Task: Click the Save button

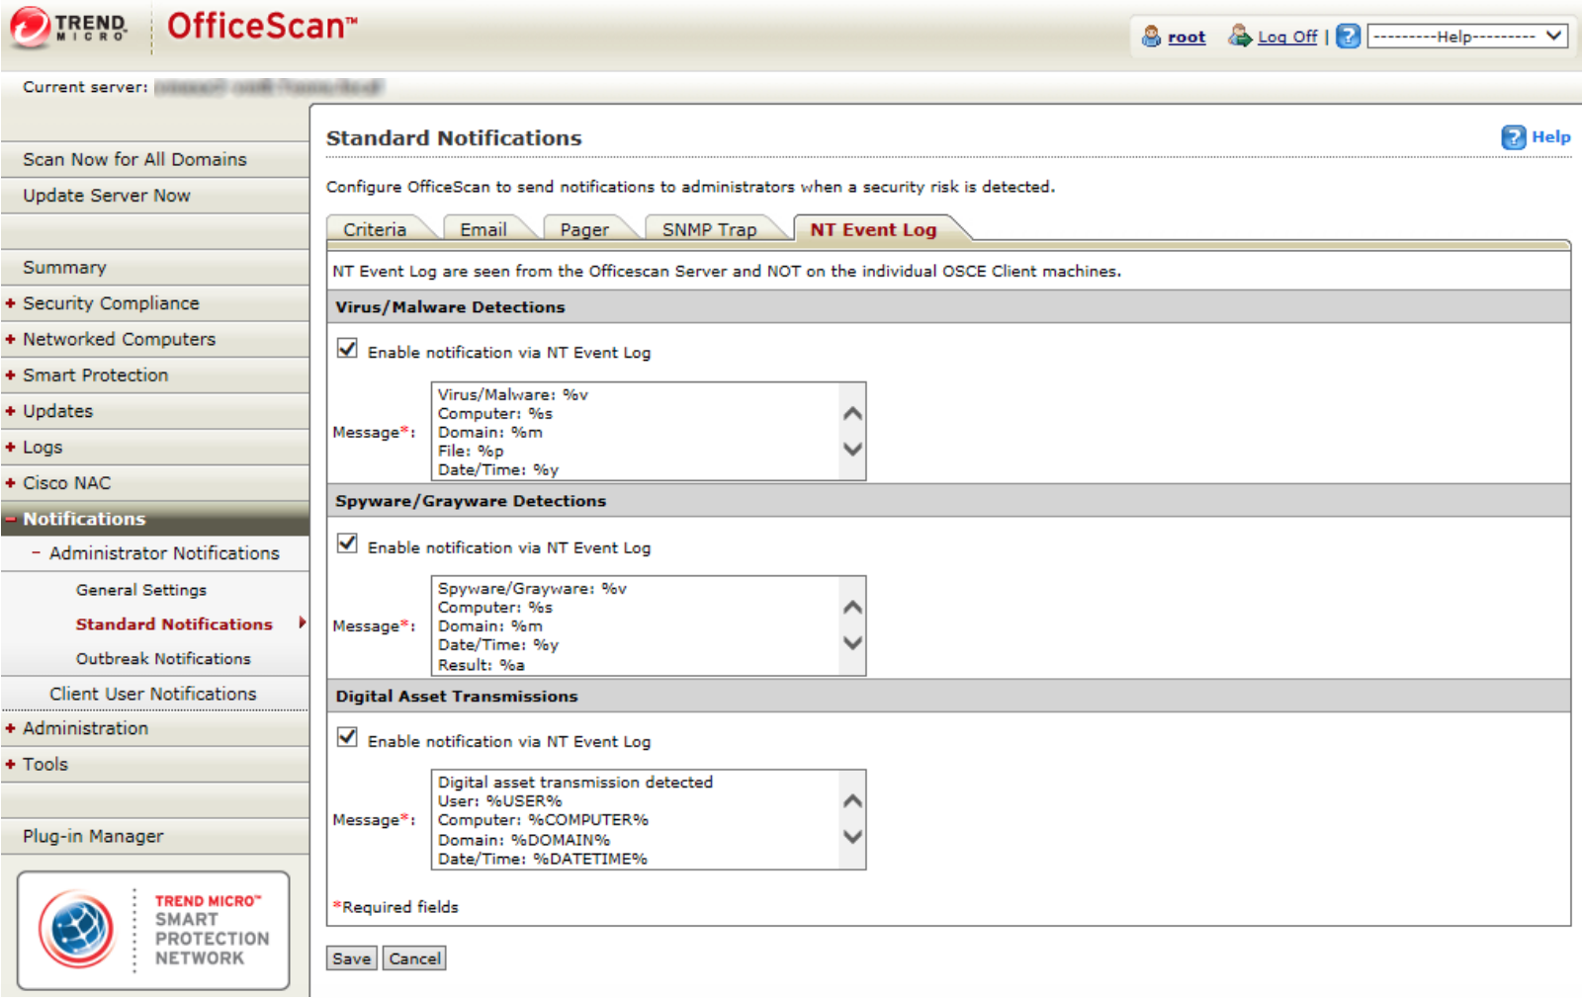Action: 352,958
